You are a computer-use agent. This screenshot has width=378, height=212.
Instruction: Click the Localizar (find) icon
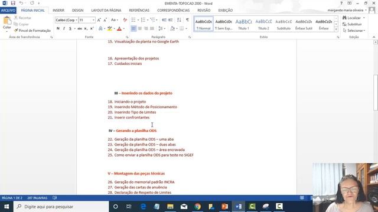(345, 18)
